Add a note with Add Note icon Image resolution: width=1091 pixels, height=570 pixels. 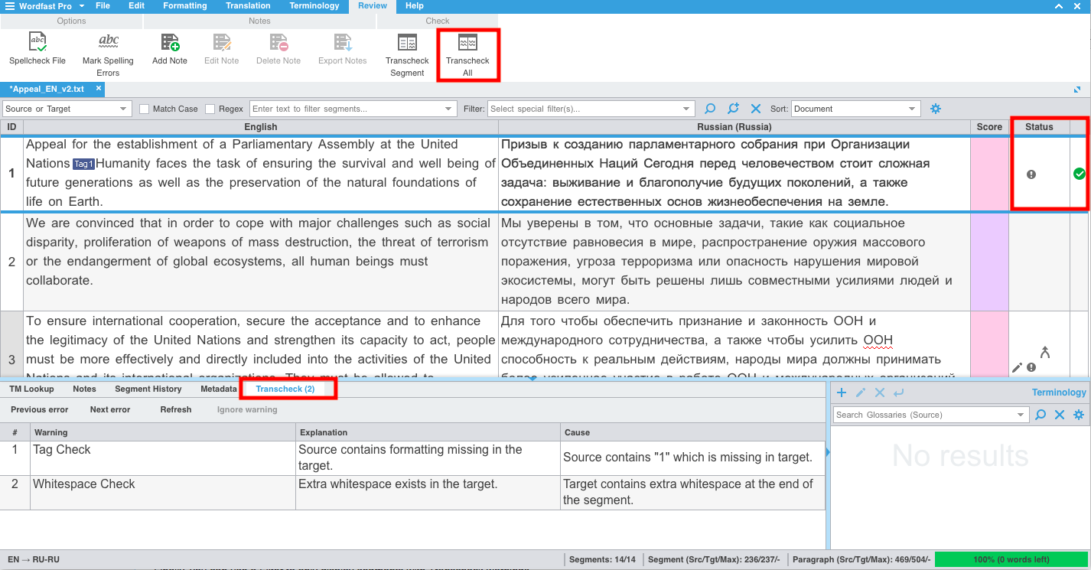(170, 43)
